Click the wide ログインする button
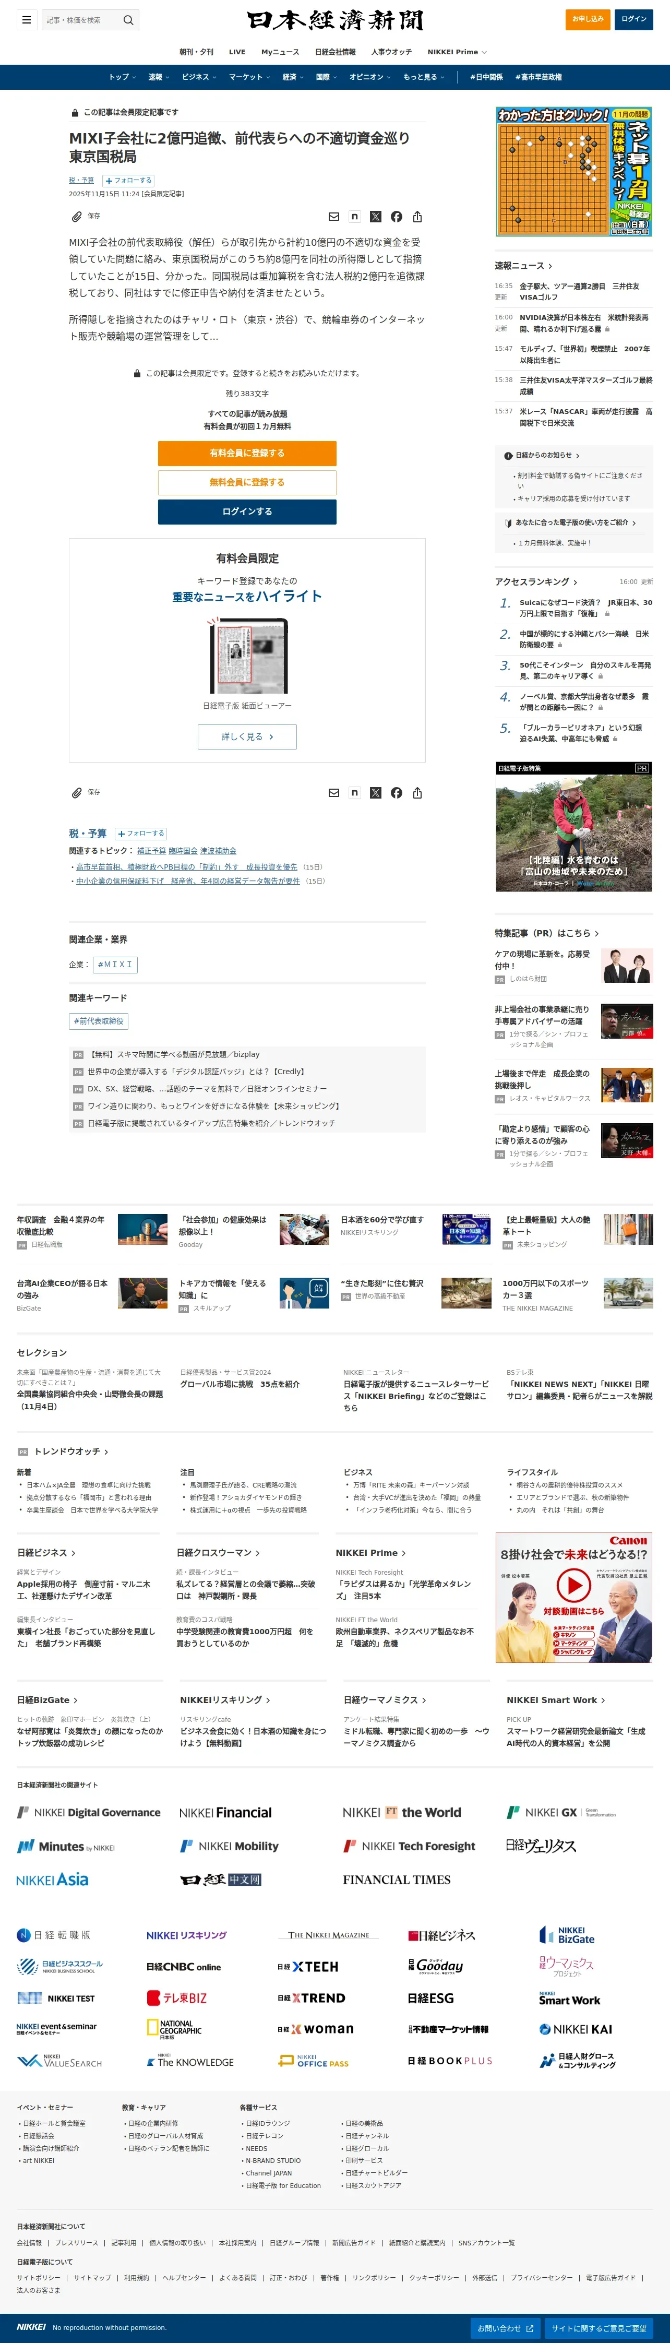The image size is (670, 2343). [x=247, y=512]
